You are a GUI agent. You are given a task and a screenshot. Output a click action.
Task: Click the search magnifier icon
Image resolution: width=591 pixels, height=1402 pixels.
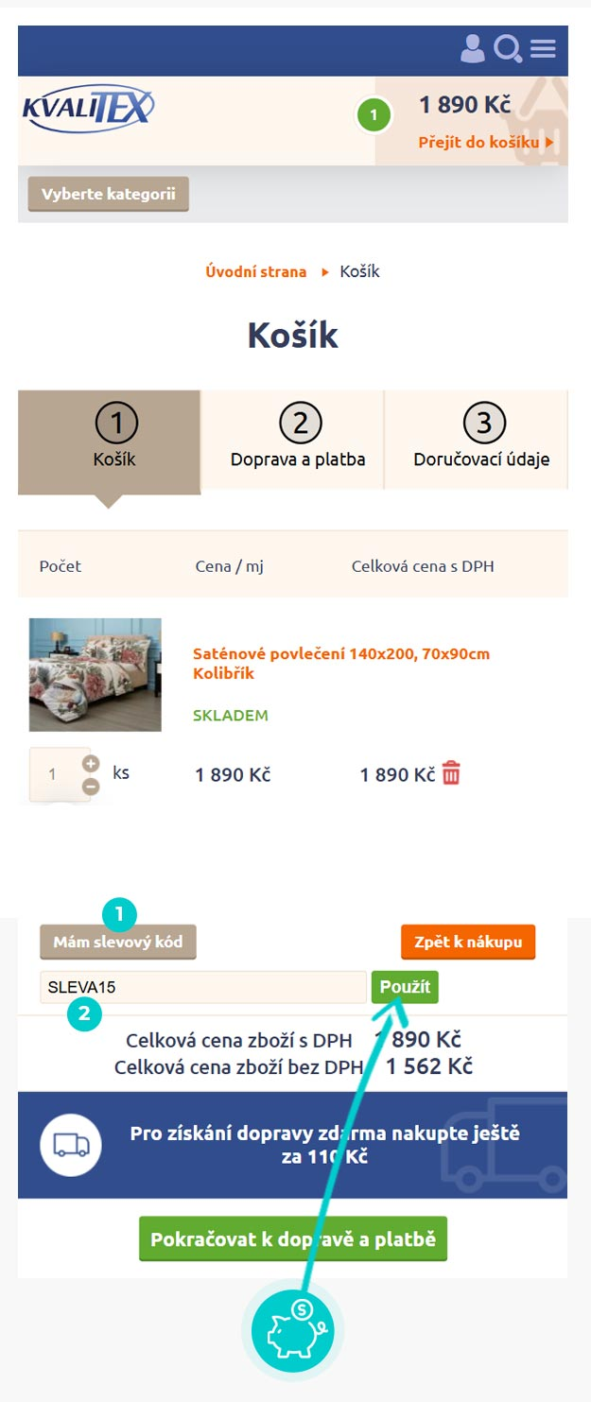coord(508,48)
